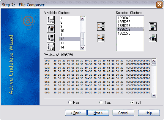Click the Next button

pyautogui.click(x=98, y=113)
